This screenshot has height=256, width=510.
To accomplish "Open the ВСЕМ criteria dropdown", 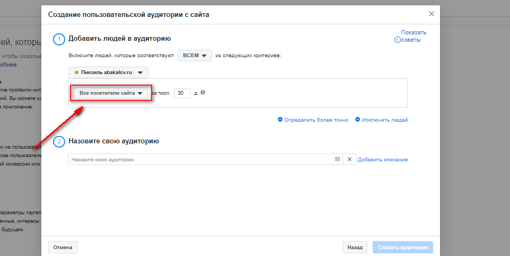I will (x=195, y=56).
